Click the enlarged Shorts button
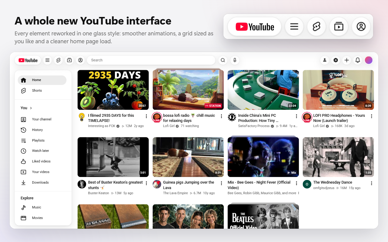Viewport: 388px width, 242px height. [x=316, y=27]
